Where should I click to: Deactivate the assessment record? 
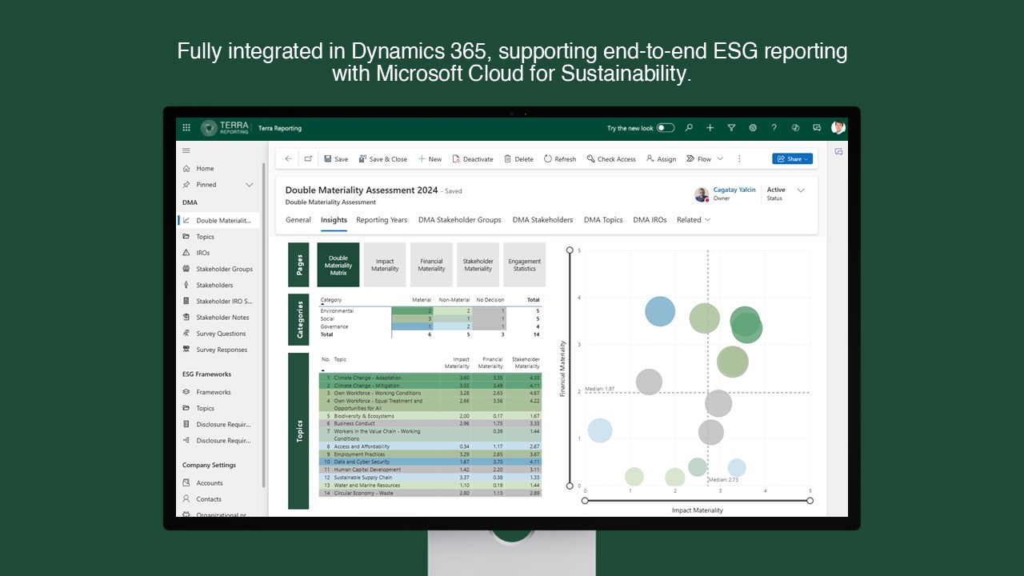coord(473,159)
